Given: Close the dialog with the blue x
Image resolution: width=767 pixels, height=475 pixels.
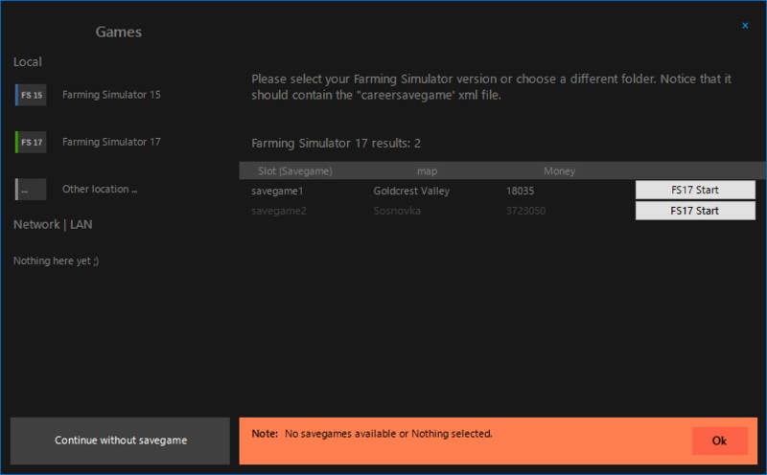Looking at the screenshot, I should pos(746,26).
